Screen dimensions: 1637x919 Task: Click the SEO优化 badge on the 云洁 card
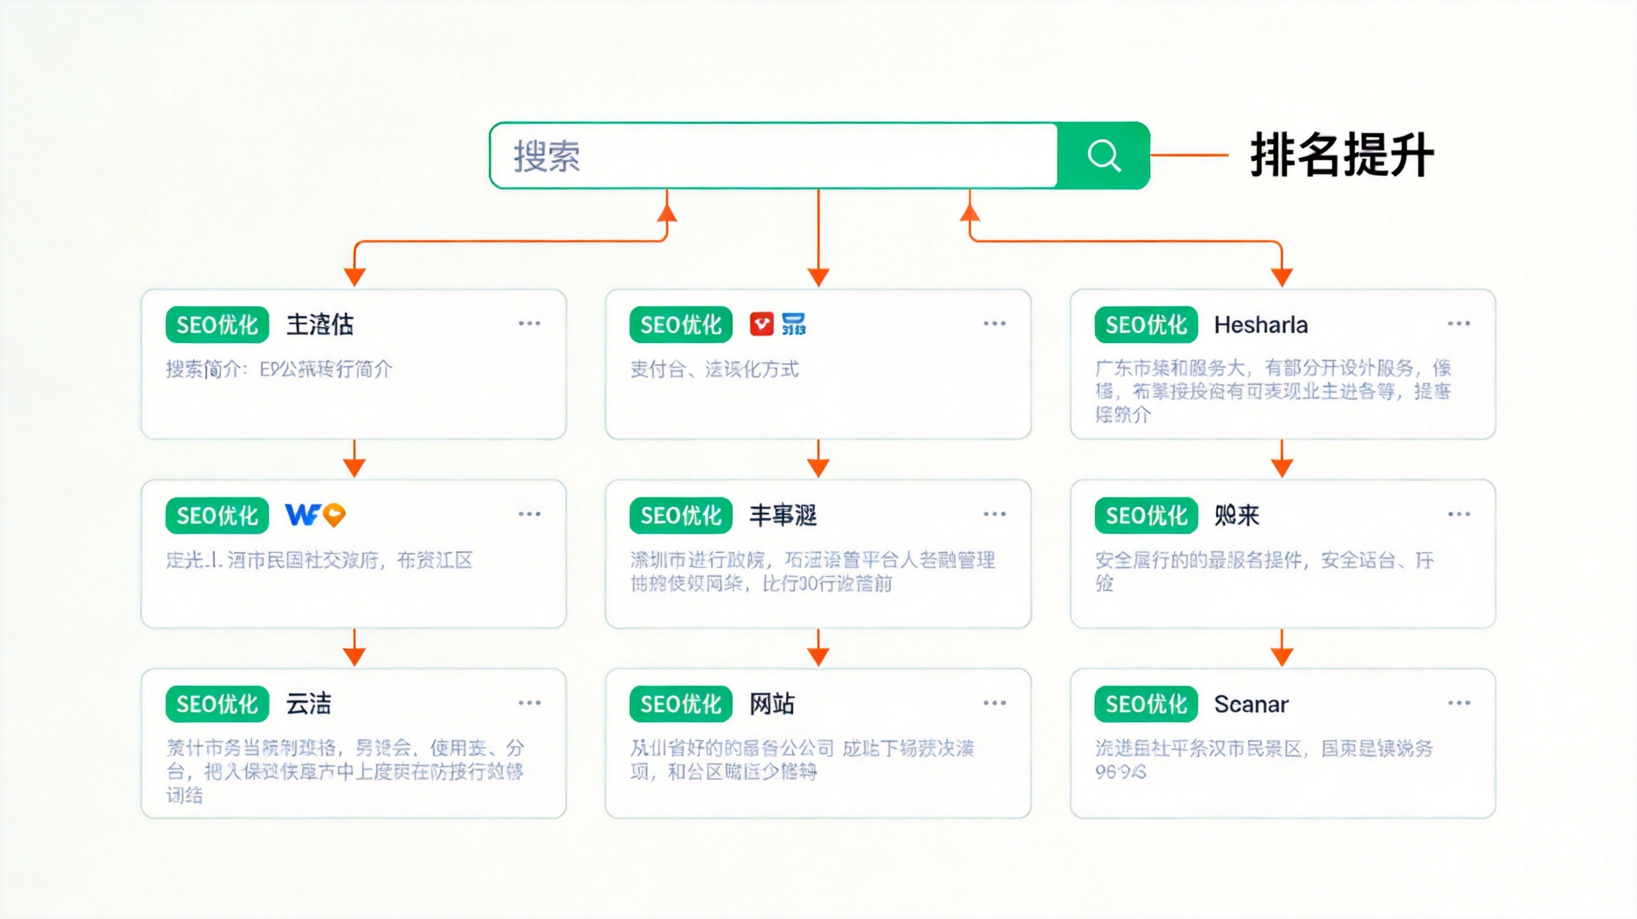pyautogui.click(x=216, y=704)
